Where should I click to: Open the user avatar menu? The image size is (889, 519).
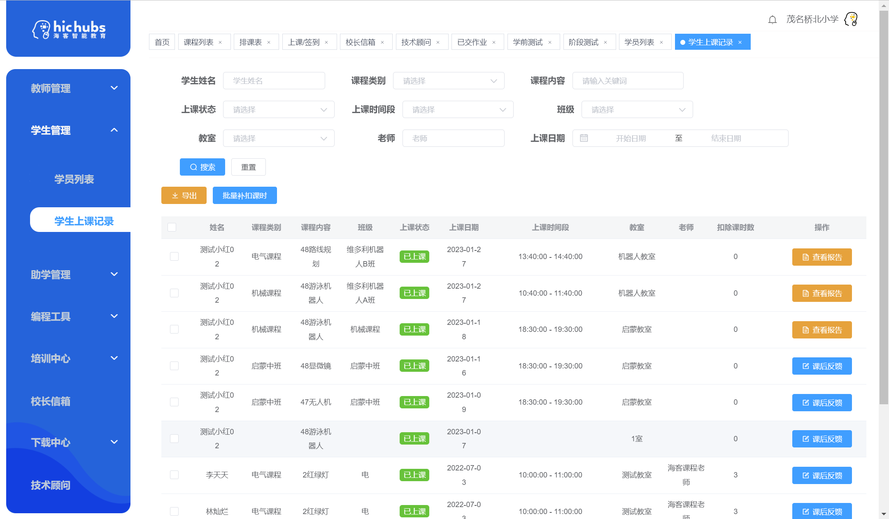click(x=850, y=19)
